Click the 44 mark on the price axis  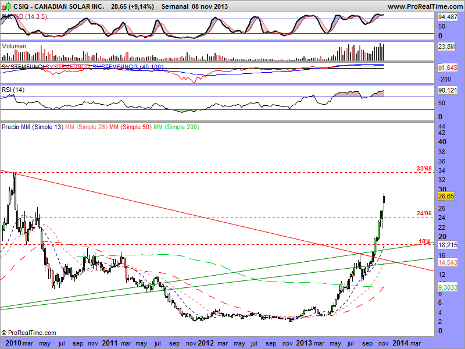click(x=442, y=126)
